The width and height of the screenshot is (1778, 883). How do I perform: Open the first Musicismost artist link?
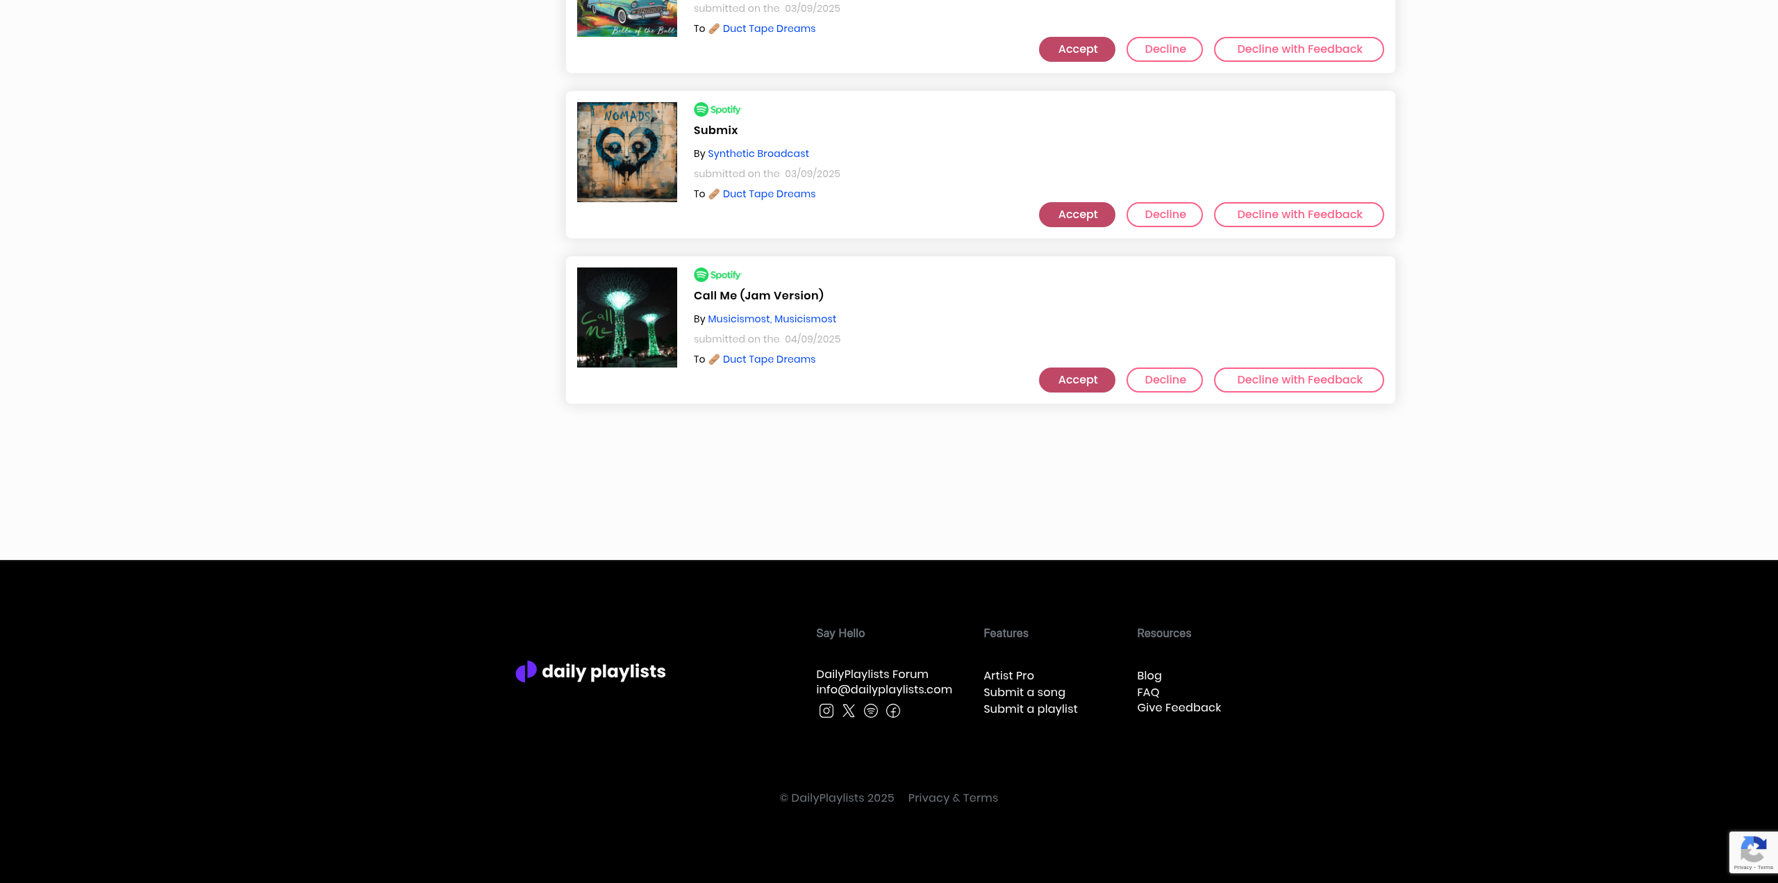(x=738, y=319)
